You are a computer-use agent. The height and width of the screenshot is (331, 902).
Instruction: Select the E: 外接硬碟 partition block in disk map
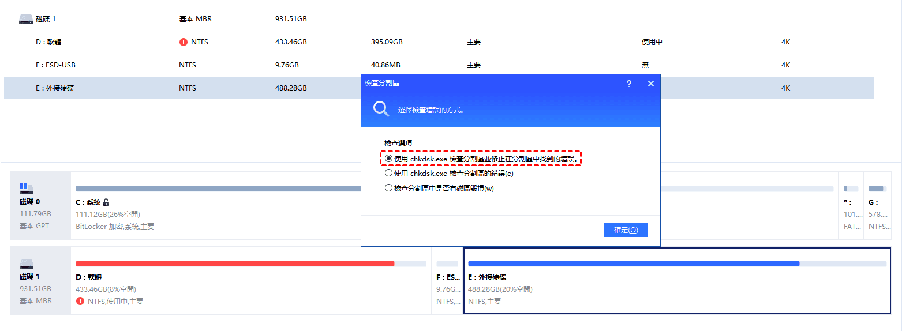coord(677,281)
